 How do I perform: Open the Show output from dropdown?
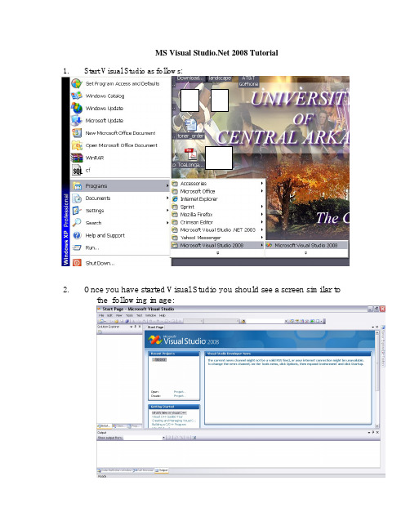pyautogui.click(x=145, y=438)
